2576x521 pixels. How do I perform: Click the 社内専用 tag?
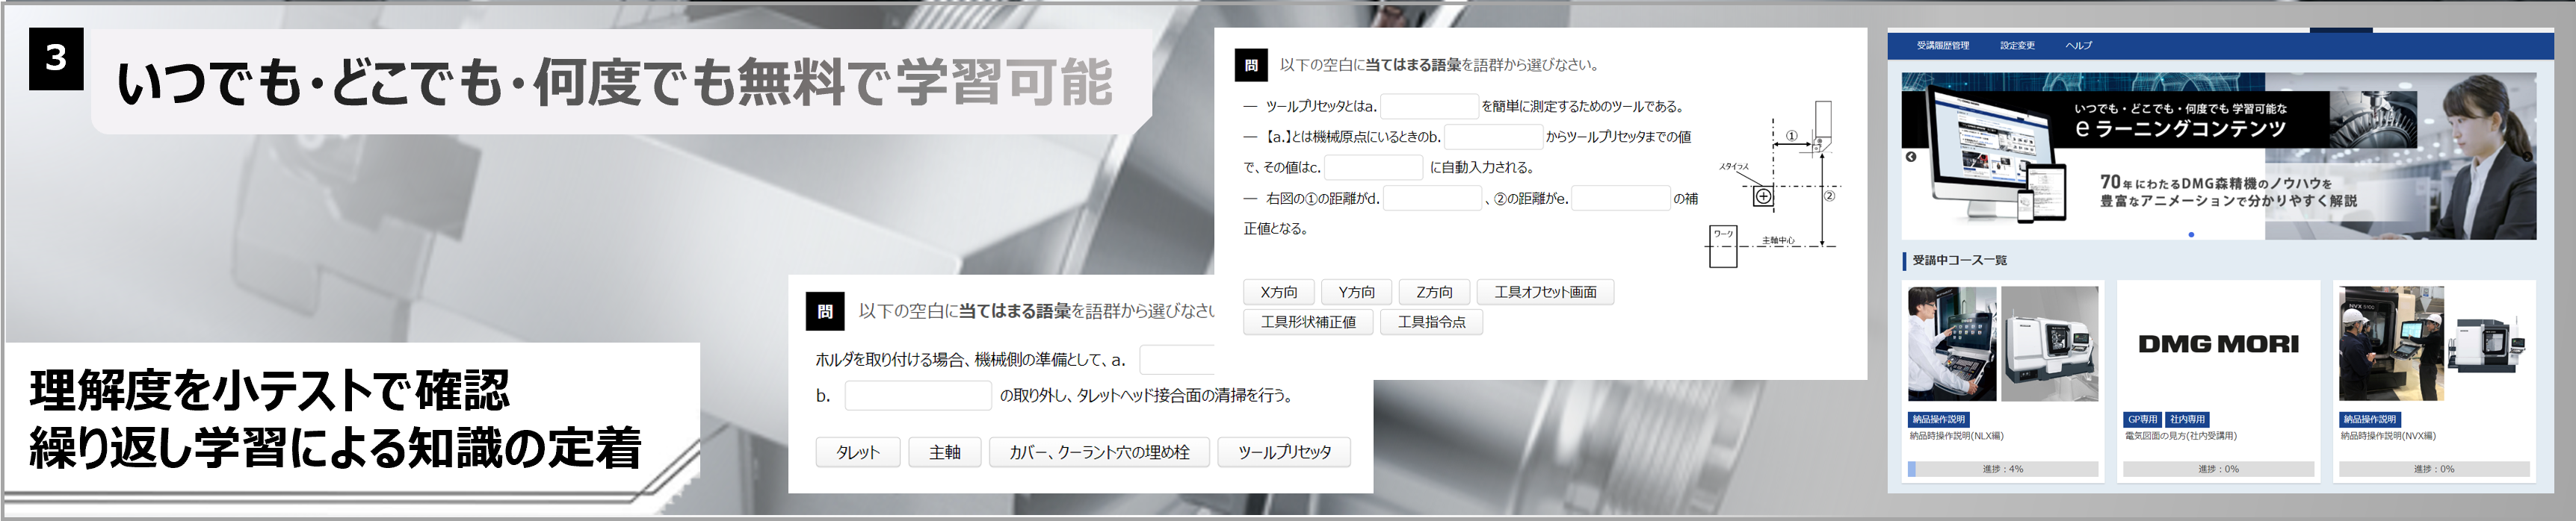pos(2187,419)
